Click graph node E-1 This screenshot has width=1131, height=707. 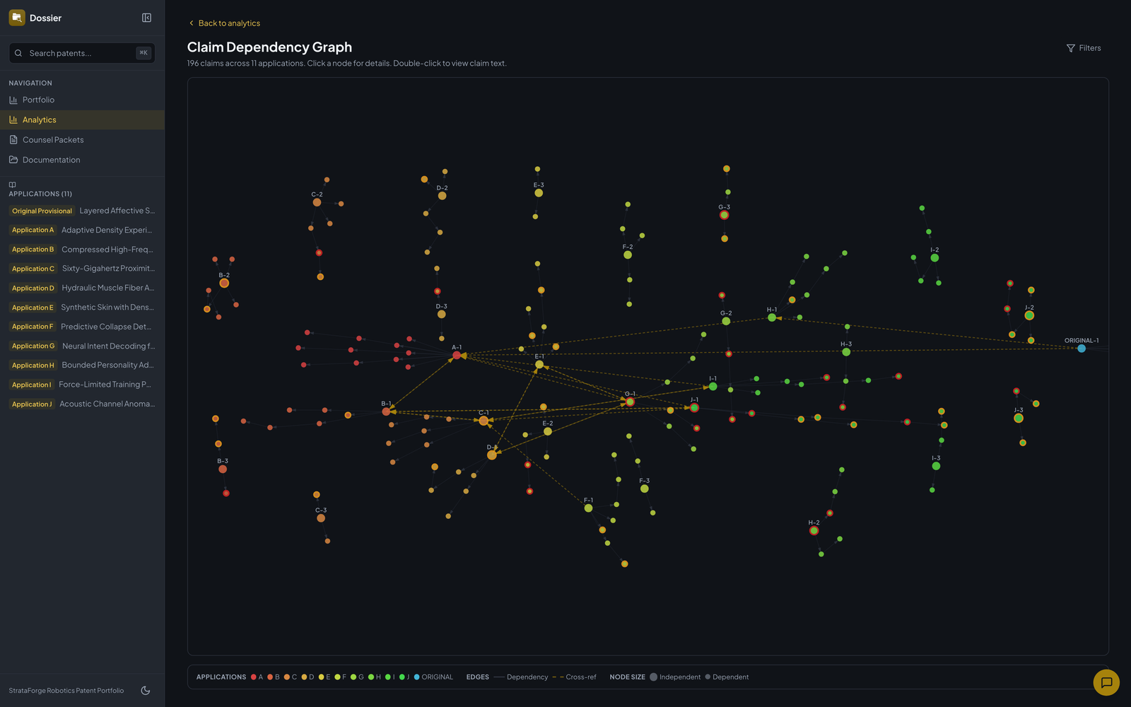[539, 365]
